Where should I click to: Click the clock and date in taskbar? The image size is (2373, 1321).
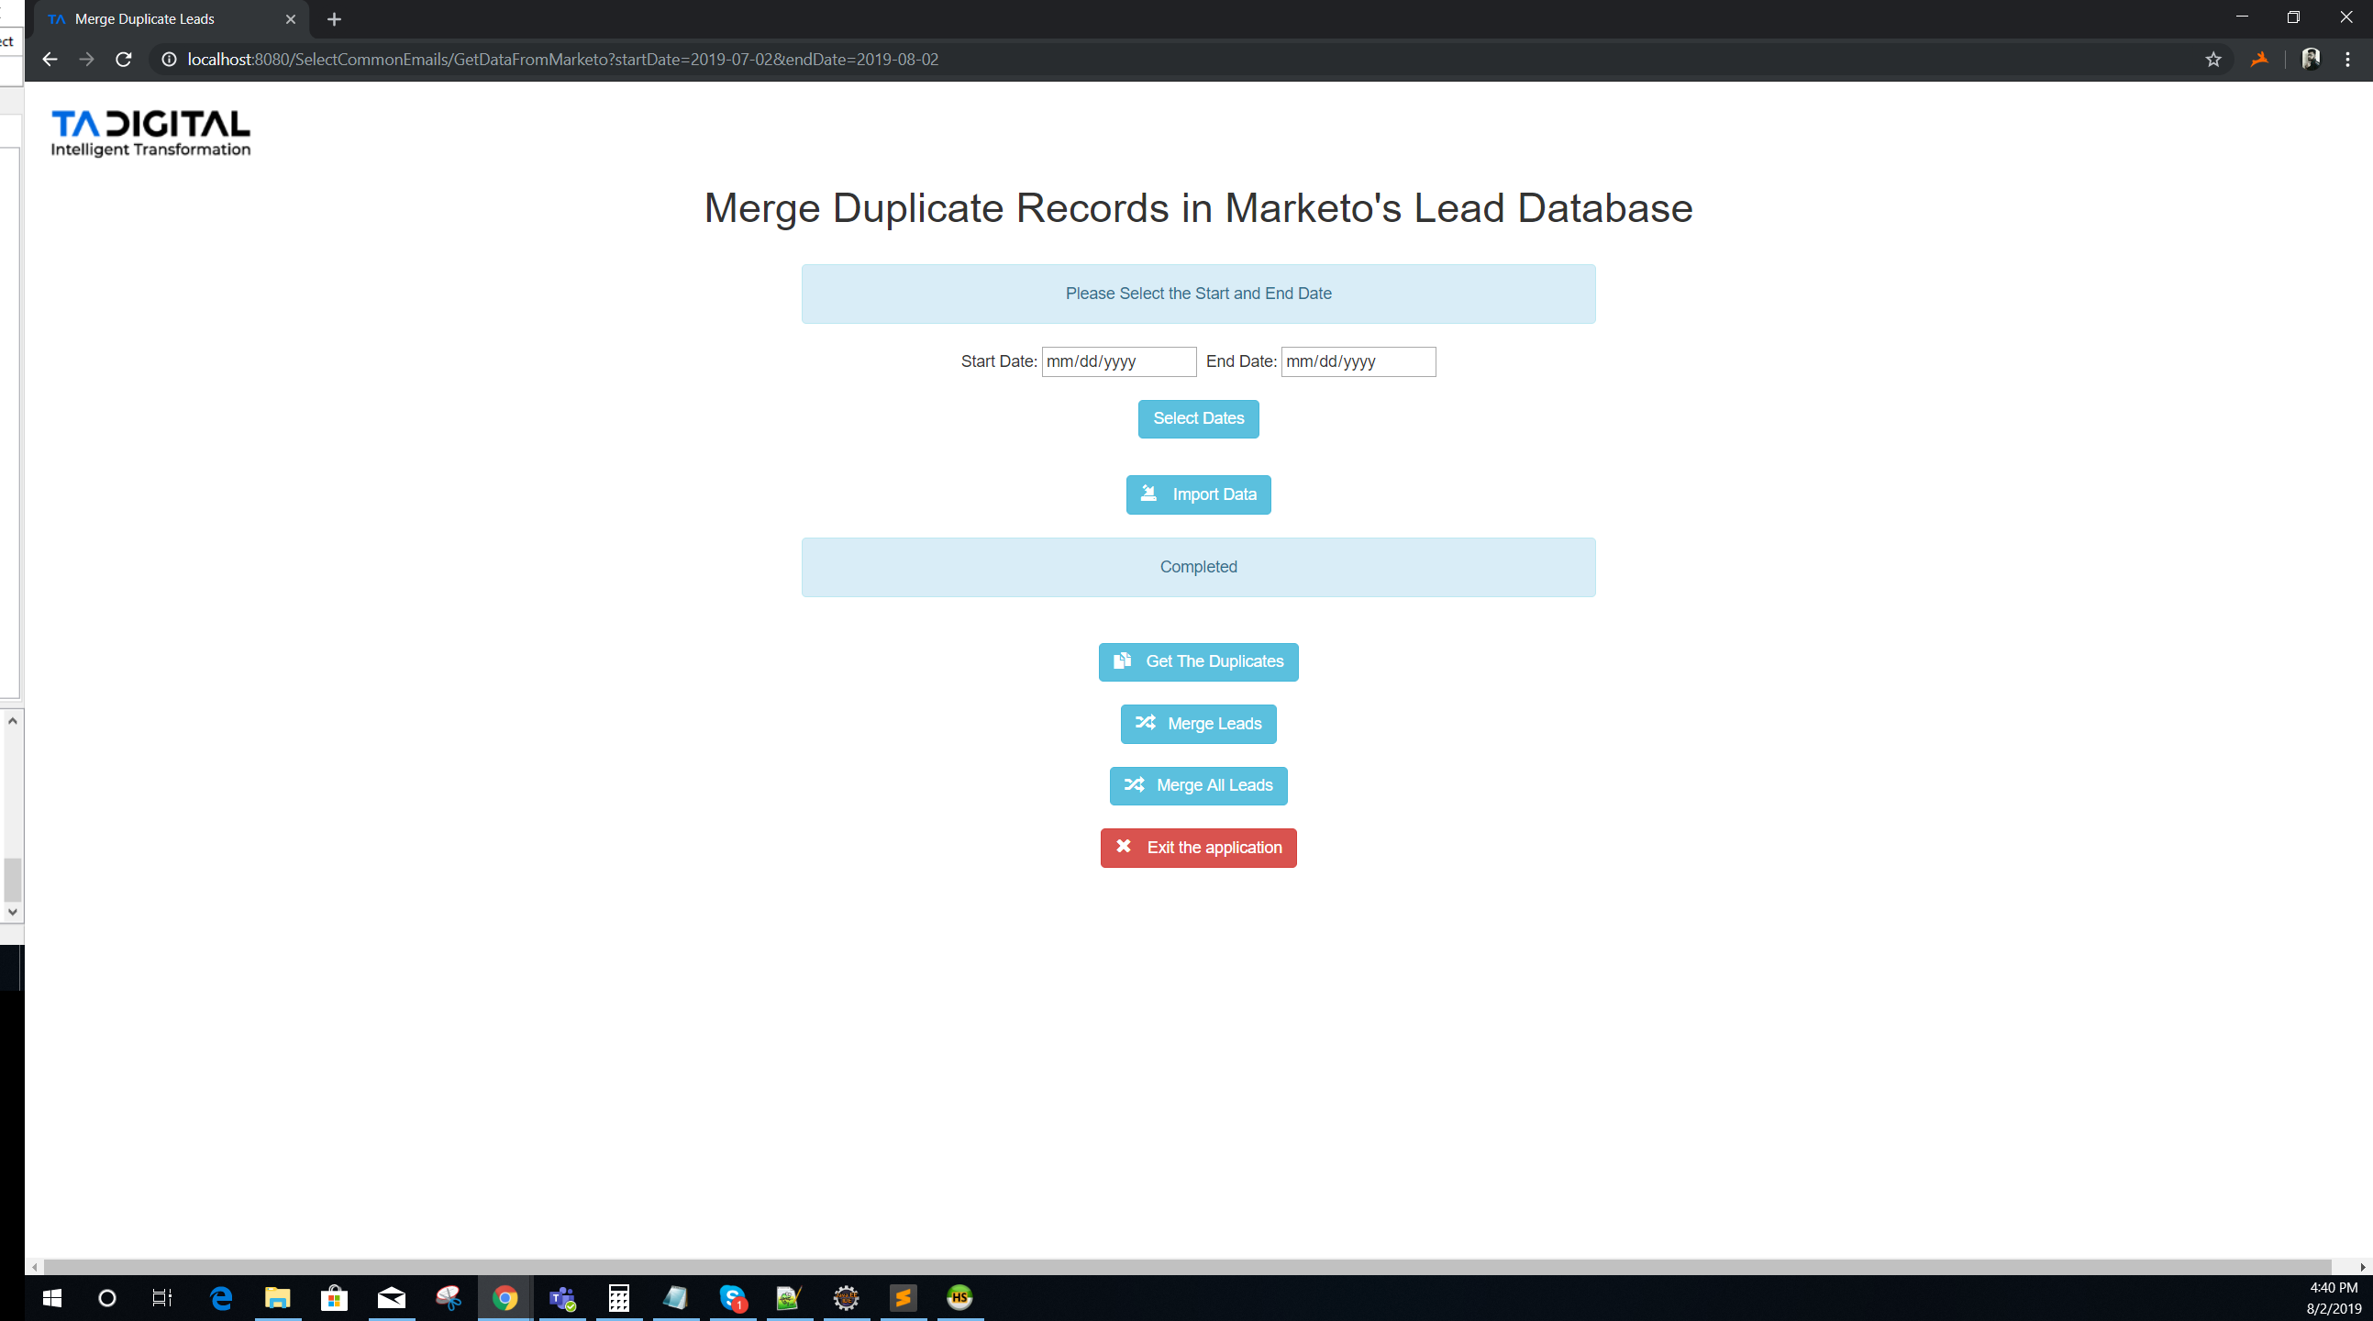pos(2333,1297)
